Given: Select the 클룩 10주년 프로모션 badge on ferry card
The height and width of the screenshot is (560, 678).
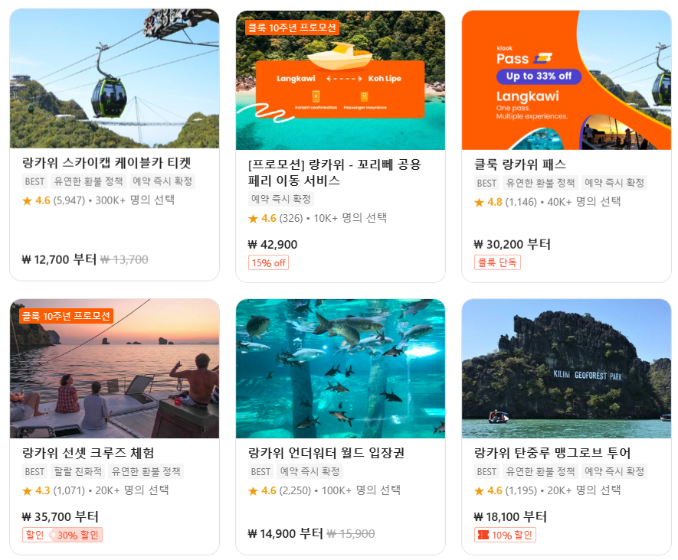Looking at the screenshot, I should point(293,28).
